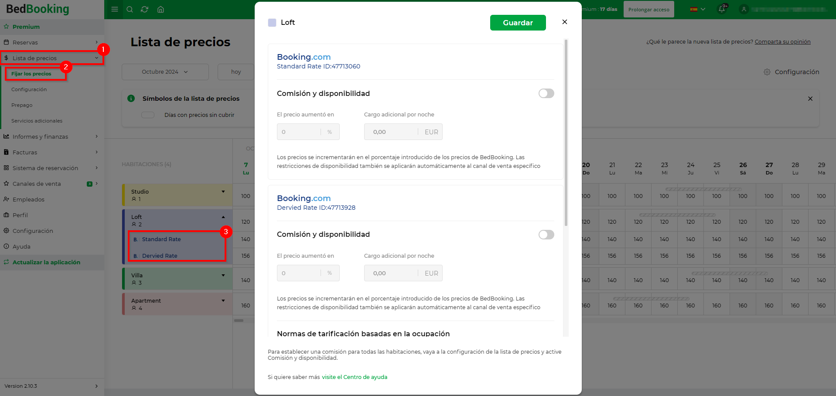Click the Actualizar la aplicación refresh icon

click(x=7, y=262)
